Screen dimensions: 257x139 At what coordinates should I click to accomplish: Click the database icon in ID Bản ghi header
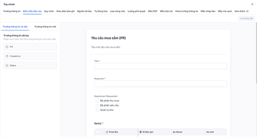pyautogui.click(x=140, y=132)
